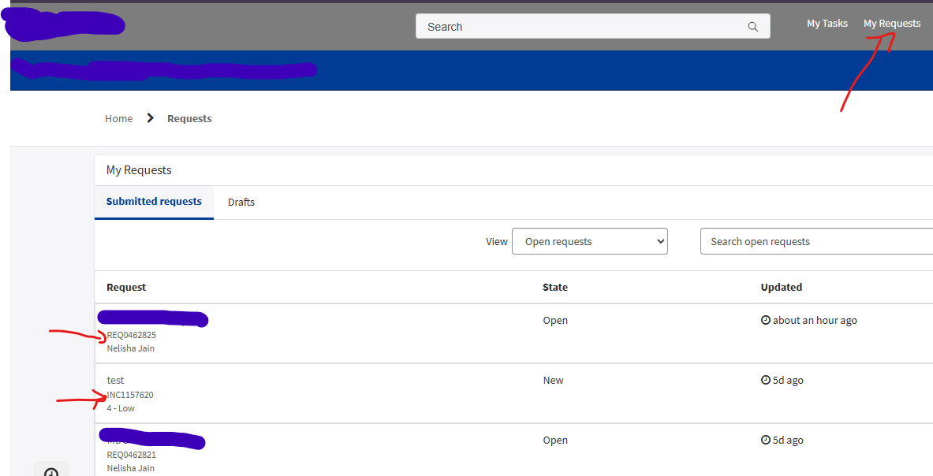Click the clock icon next to the test incident
This screenshot has height=476, width=933.
(765, 380)
